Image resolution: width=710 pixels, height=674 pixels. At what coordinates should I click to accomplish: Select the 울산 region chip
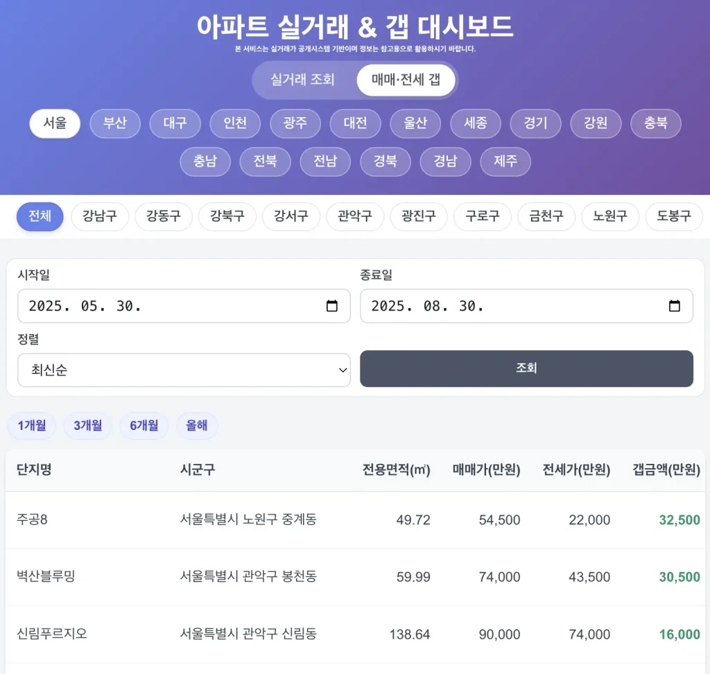[x=415, y=123]
